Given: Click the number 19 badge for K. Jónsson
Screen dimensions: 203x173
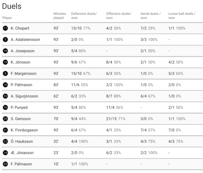Looking at the screenshot, I should pos(5,62).
